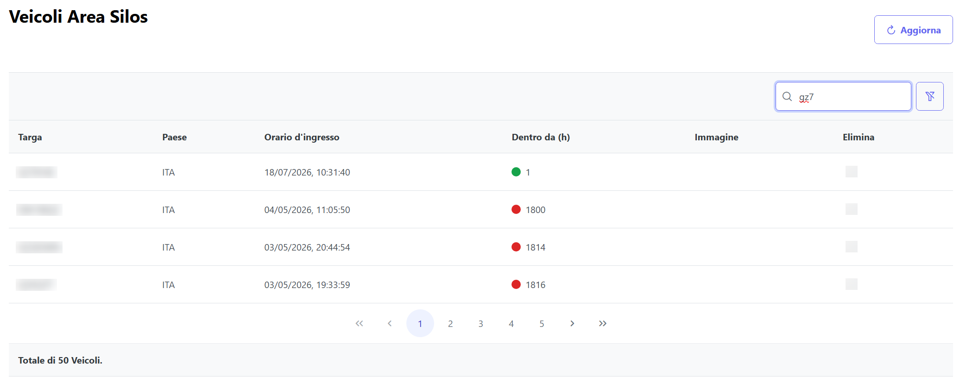Click ITA in the 18/07/2026 row
The image size is (966, 383).
point(169,172)
